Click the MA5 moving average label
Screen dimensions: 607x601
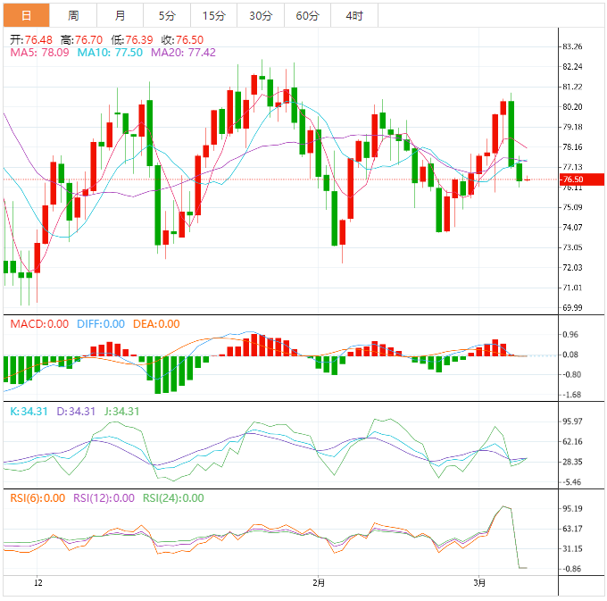click(39, 54)
